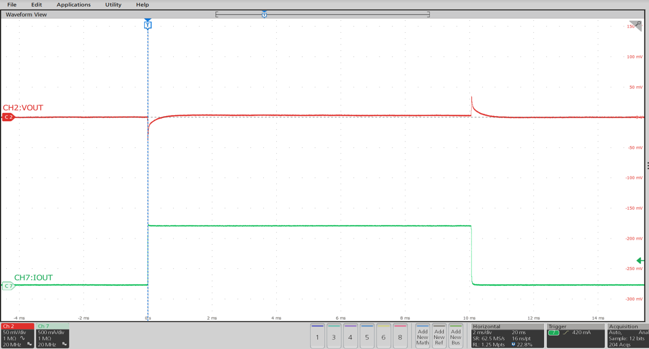Click the green trigger level arrow on the right edge
The height and width of the screenshot is (349, 649).
coord(640,260)
